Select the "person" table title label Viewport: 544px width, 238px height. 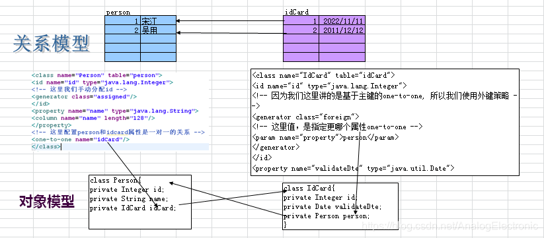pyautogui.click(x=118, y=13)
